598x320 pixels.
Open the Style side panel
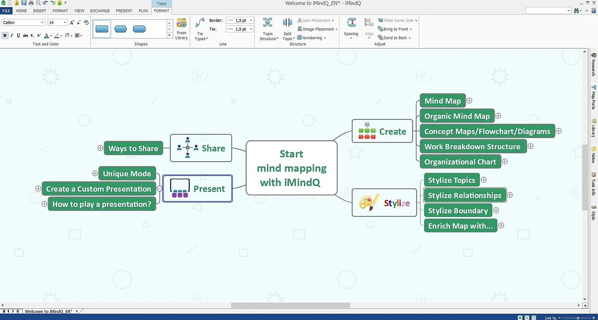pos(593,212)
